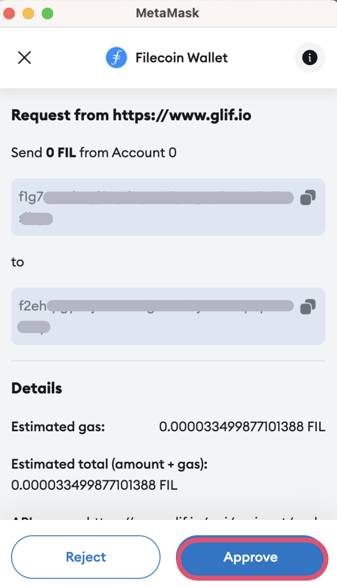
Task: Close the request with the X icon
Action: (x=24, y=58)
